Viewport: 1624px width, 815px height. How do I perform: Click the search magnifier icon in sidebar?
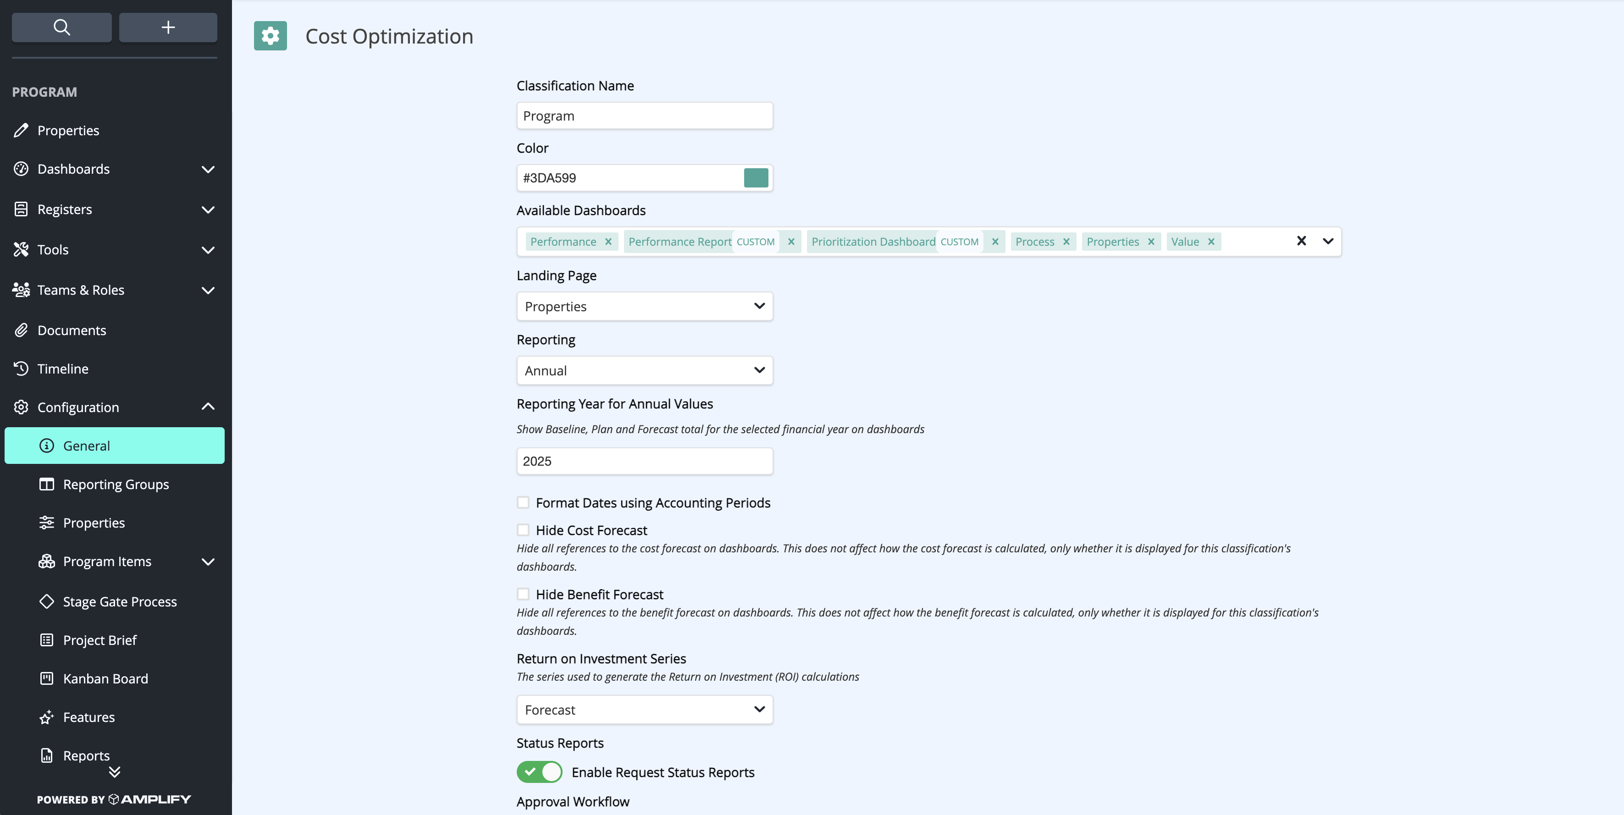[62, 27]
